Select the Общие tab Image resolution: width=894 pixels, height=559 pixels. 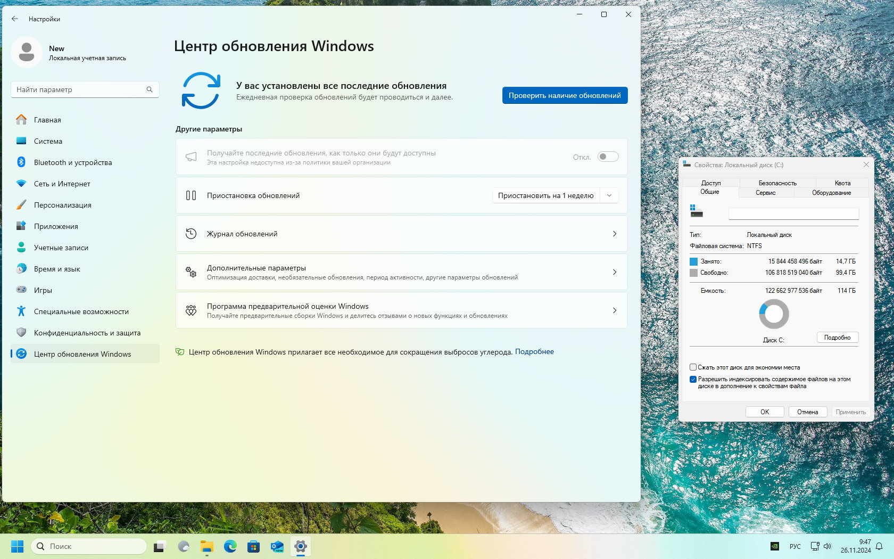pyautogui.click(x=710, y=192)
